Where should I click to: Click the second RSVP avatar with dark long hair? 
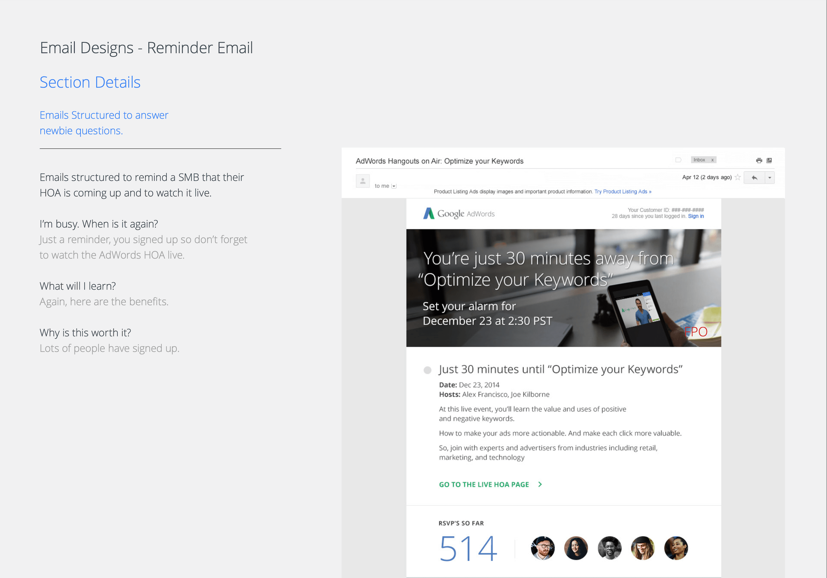576,548
